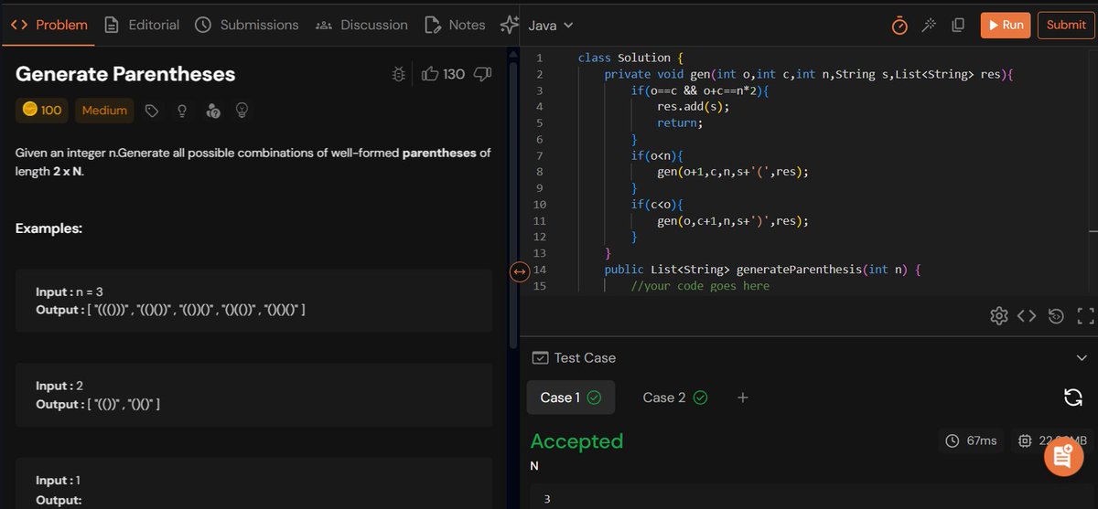Click the class Solution line
Viewport: 1098px width, 509px height.
click(632, 58)
